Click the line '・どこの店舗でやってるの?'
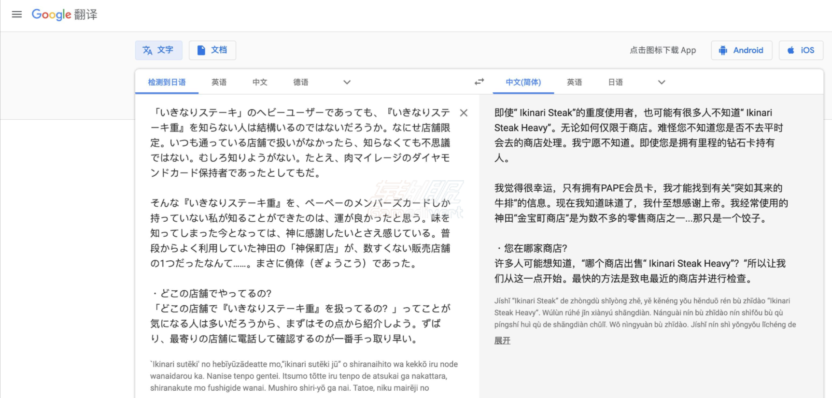The width and height of the screenshot is (832, 398). click(x=212, y=294)
